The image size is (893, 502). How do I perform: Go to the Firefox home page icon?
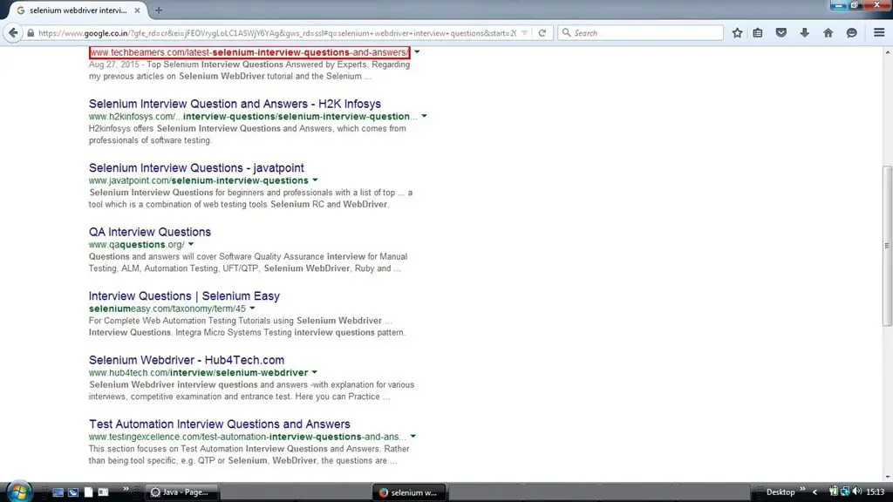(x=828, y=33)
